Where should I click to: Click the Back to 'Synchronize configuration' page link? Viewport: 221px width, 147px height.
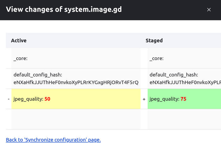point(53,140)
